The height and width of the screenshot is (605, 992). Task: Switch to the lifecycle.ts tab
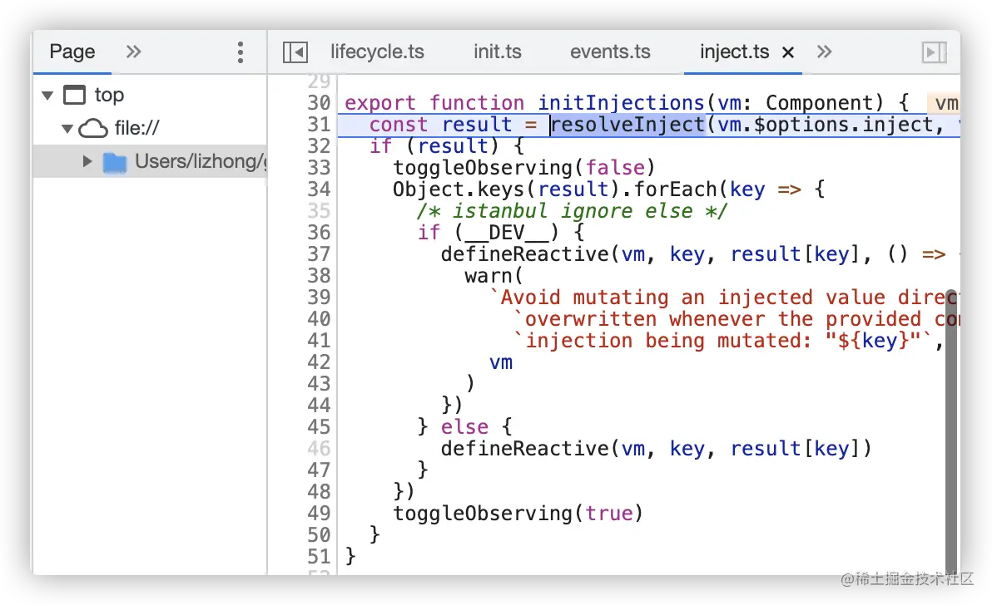377,52
